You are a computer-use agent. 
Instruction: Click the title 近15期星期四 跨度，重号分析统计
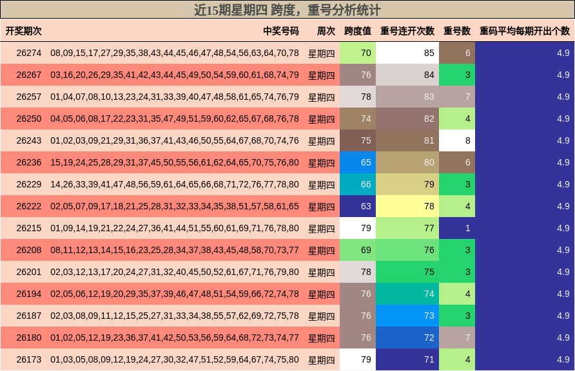coord(287,10)
